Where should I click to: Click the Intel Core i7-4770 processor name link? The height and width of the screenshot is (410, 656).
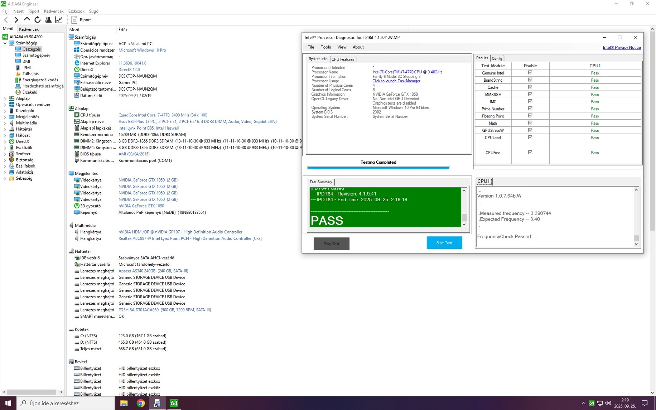[x=407, y=72]
